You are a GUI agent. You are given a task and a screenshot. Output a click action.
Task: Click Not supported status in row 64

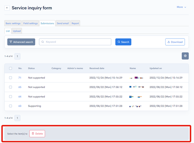pyautogui.click(x=37, y=96)
